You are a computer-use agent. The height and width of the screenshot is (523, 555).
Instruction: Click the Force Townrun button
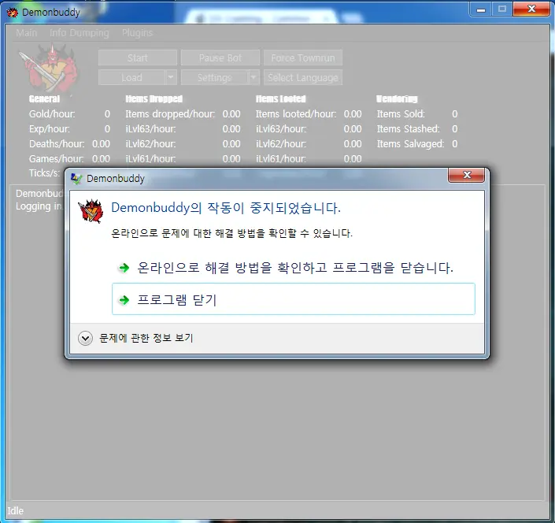303,58
